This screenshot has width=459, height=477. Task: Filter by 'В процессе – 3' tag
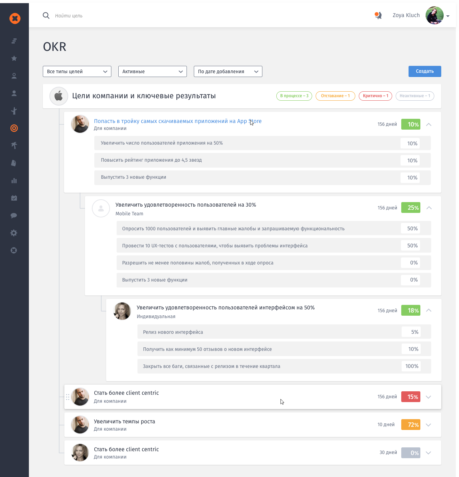pos(294,96)
